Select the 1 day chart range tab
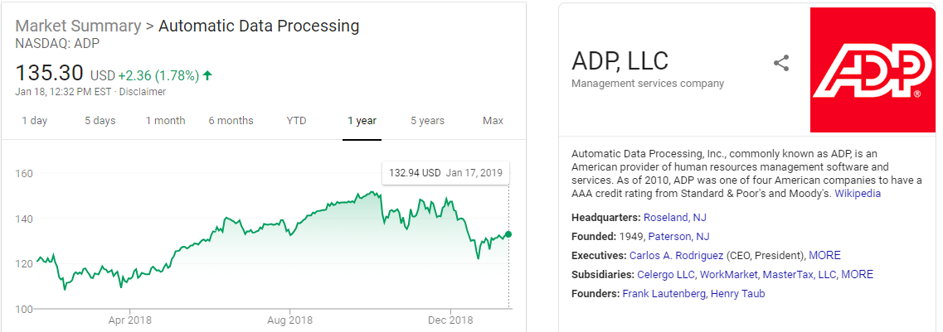The height and width of the screenshot is (332, 943). click(x=34, y=121)
